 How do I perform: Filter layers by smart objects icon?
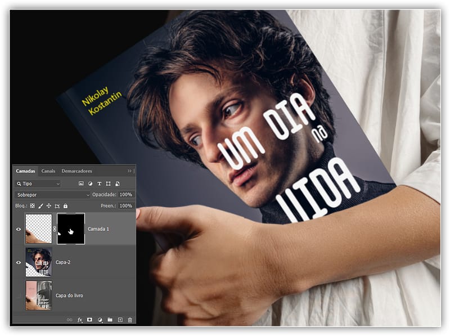tap(118, 183)
